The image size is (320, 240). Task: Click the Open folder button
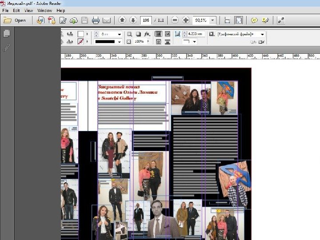pos(15,20)
